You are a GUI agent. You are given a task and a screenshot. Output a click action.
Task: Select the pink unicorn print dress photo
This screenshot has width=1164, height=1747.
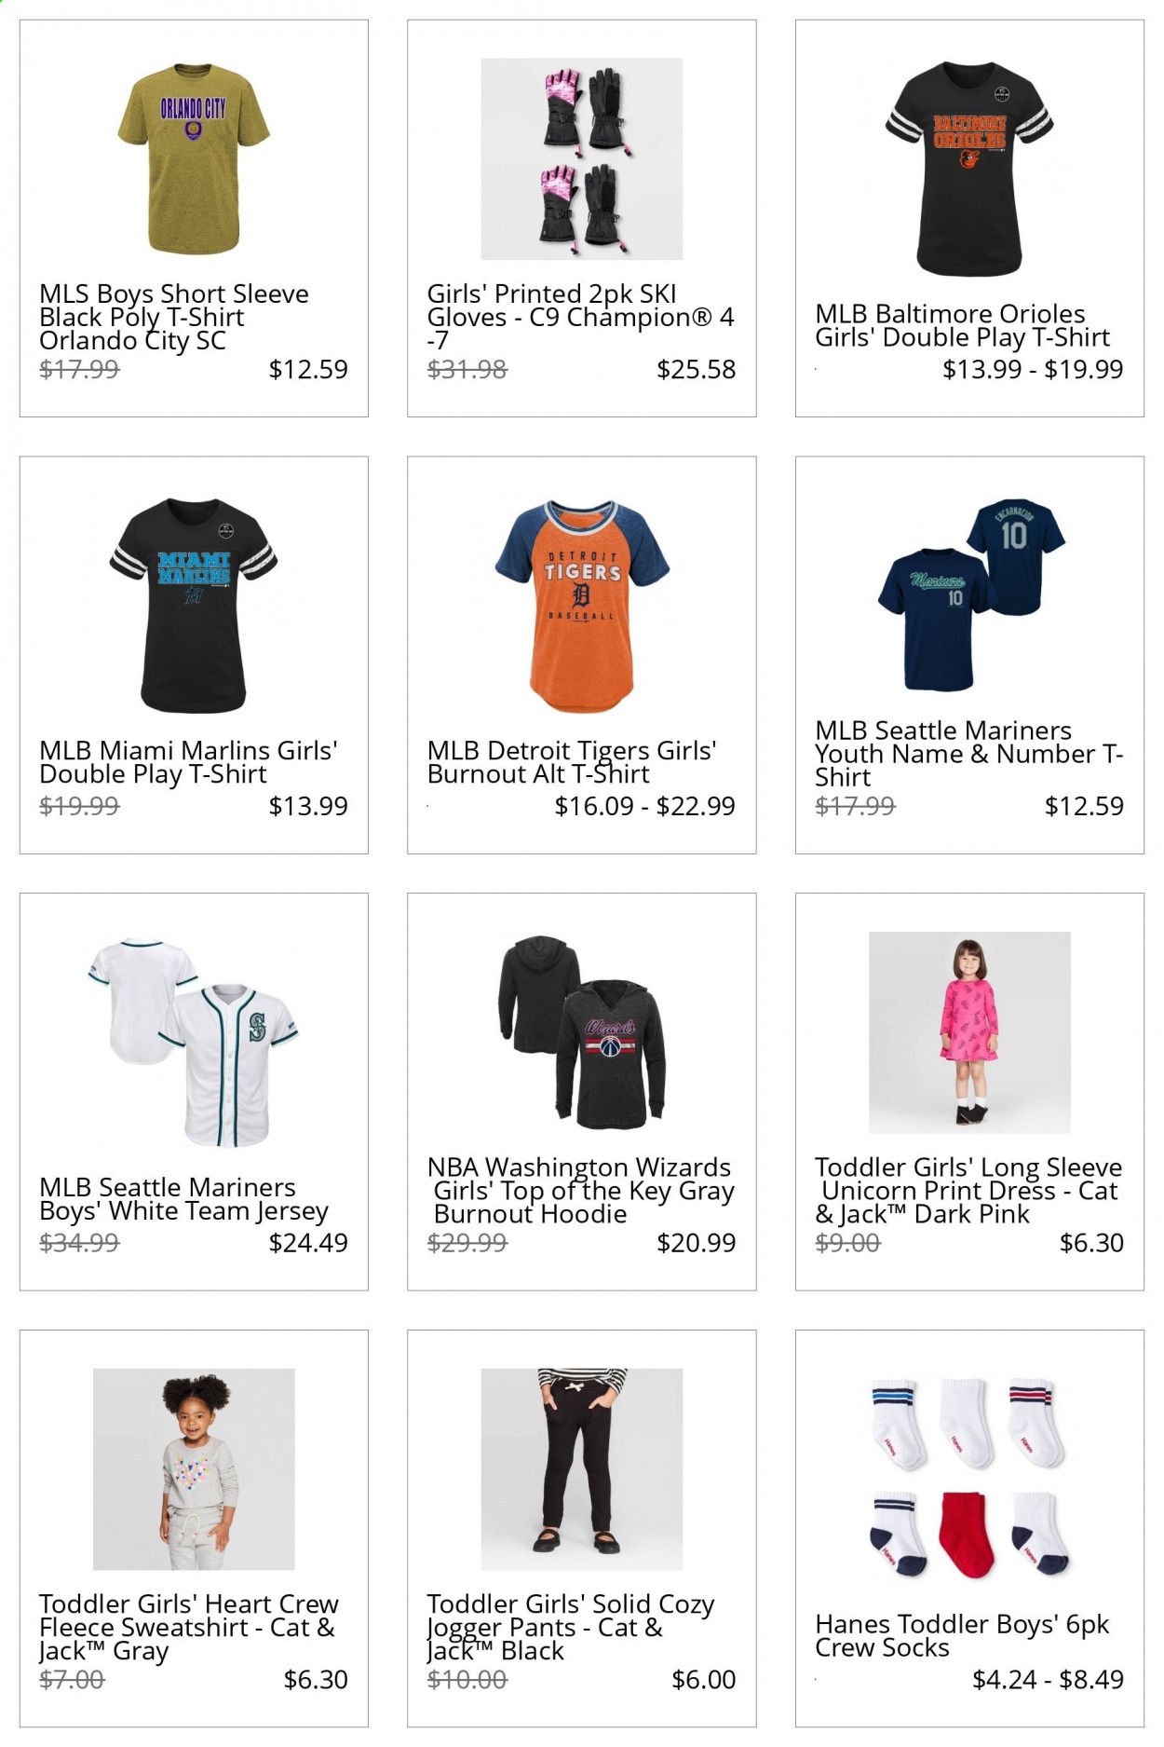(969, 1032)
